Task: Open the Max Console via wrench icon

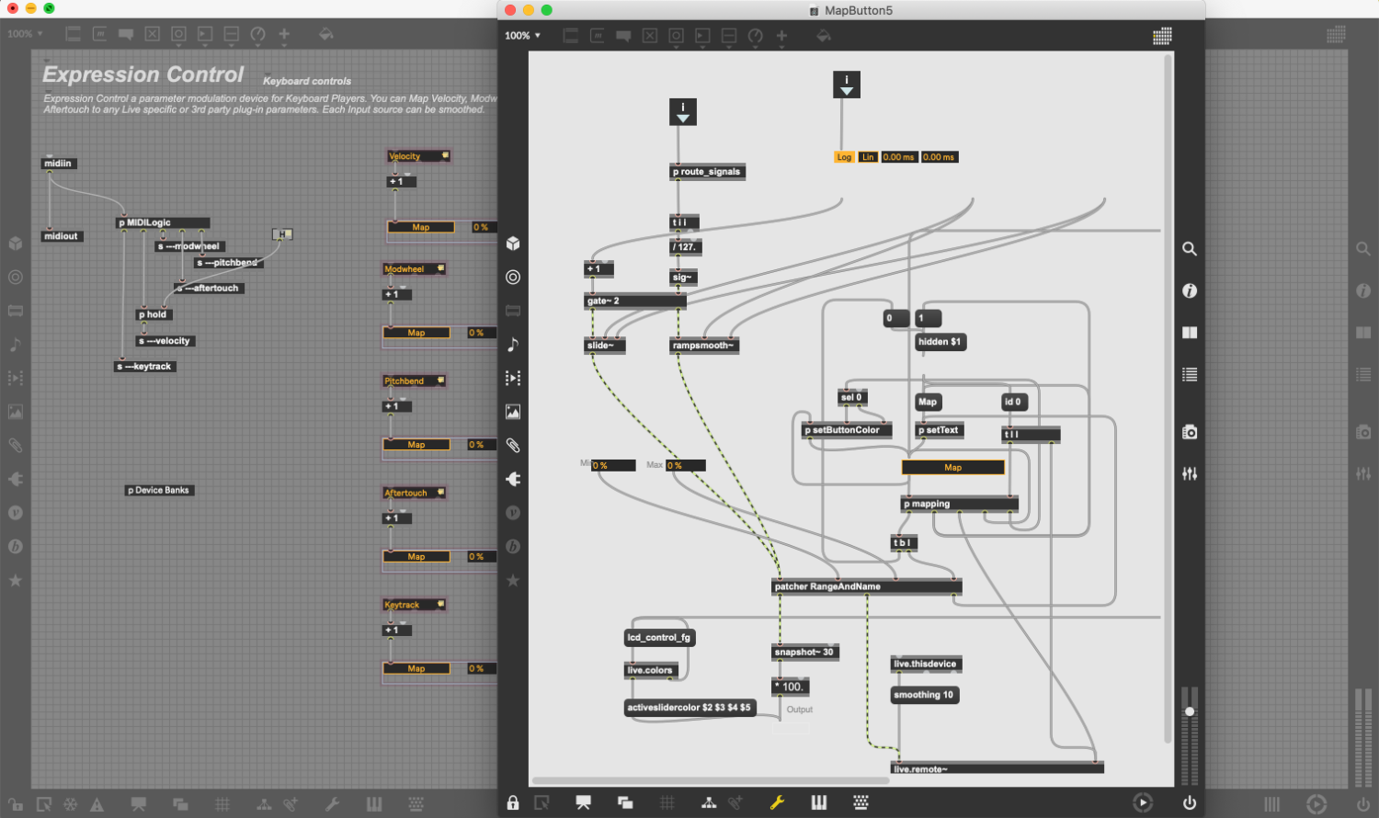Action: click(x=777, y=803)
